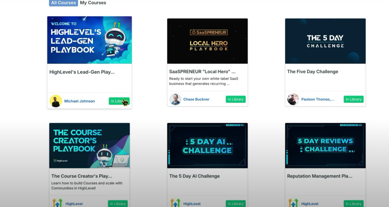Click In Library button on Five Day Challenge card
This screenshot has height=207, width=389.
tap(354, 99)
